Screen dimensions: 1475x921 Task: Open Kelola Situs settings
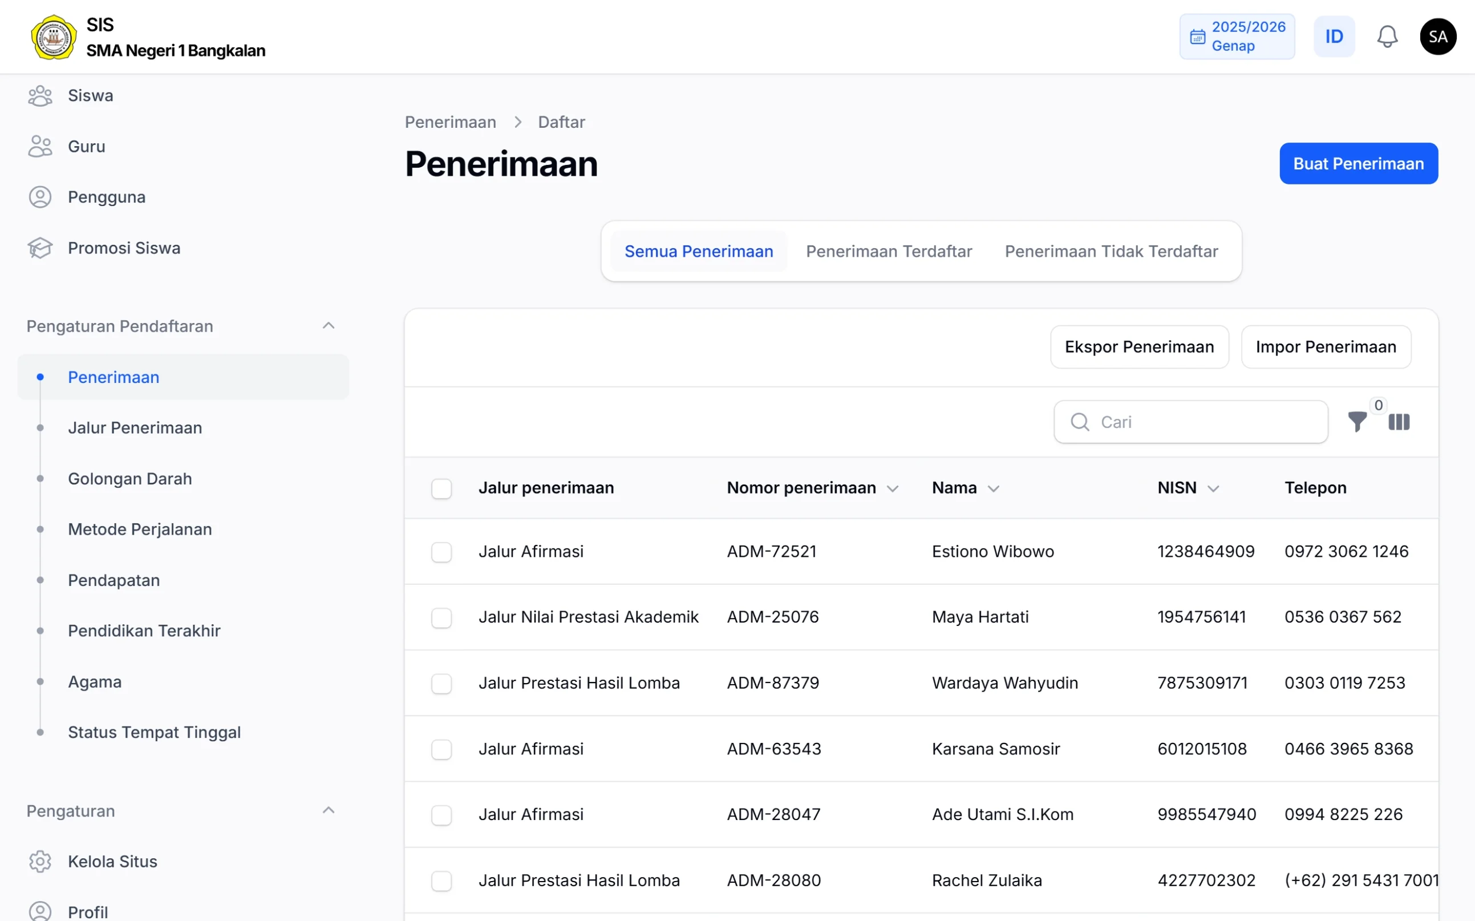(111, 861)
